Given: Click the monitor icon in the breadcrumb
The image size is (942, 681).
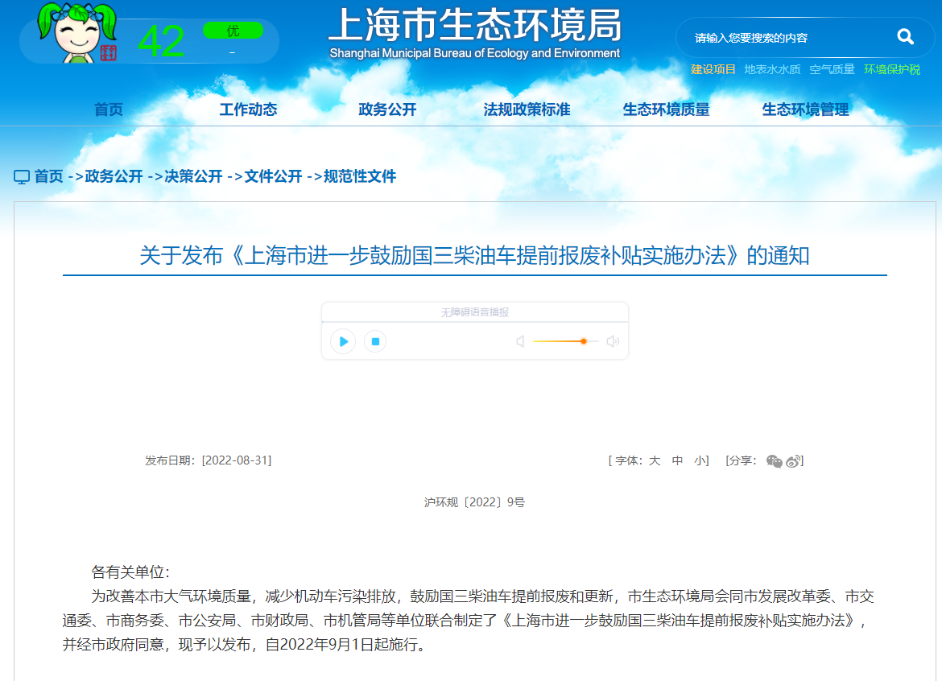Looking at the screenshot, I should click(x=22, y=176).
